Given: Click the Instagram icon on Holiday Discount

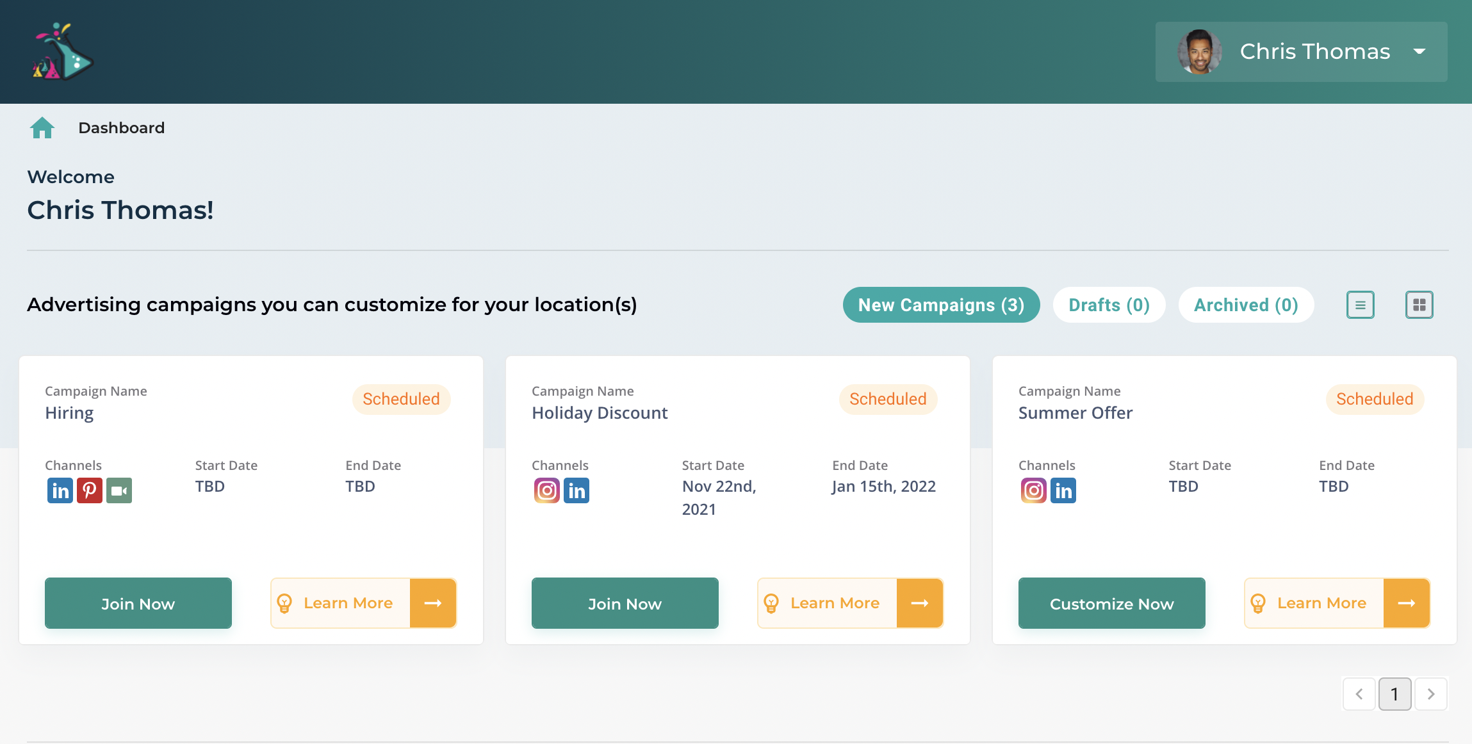Looking at the screenshot, I should [546, 491].
